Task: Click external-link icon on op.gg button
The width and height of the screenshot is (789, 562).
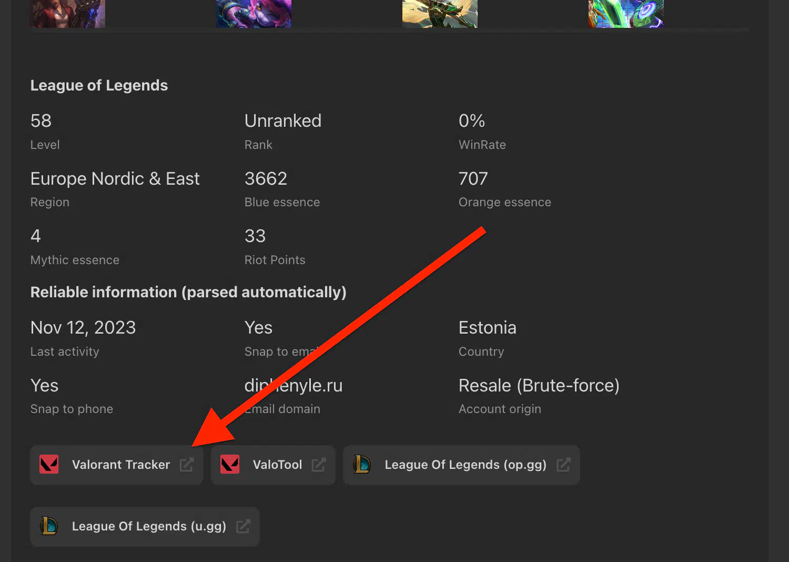Action: [x=563, y=465]
